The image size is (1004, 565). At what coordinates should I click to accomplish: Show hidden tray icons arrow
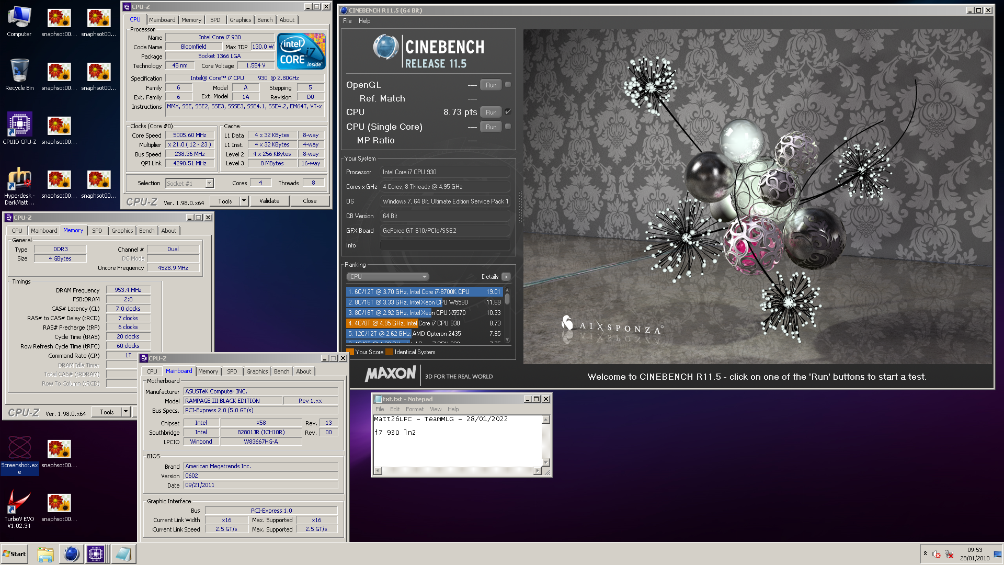[925, 553]
